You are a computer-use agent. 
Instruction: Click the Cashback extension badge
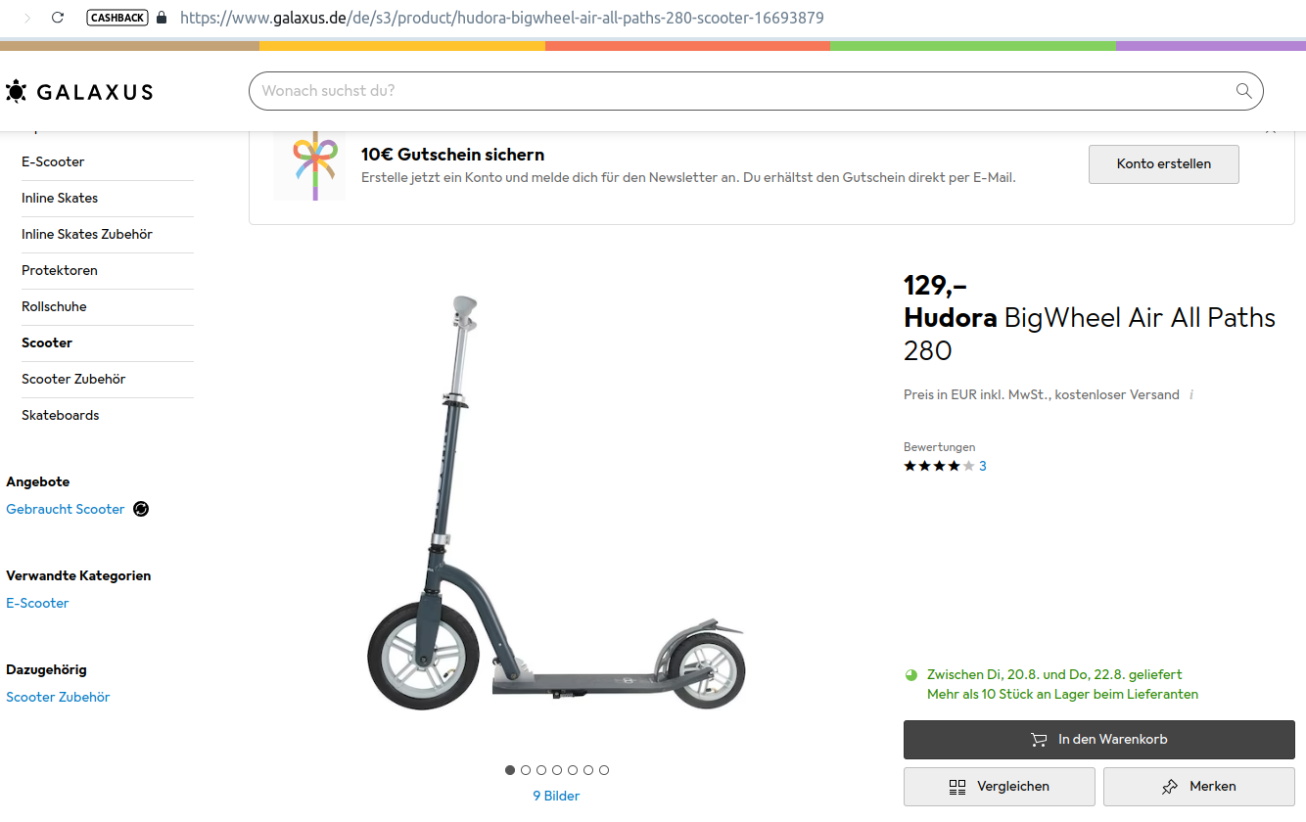[117, 18]
